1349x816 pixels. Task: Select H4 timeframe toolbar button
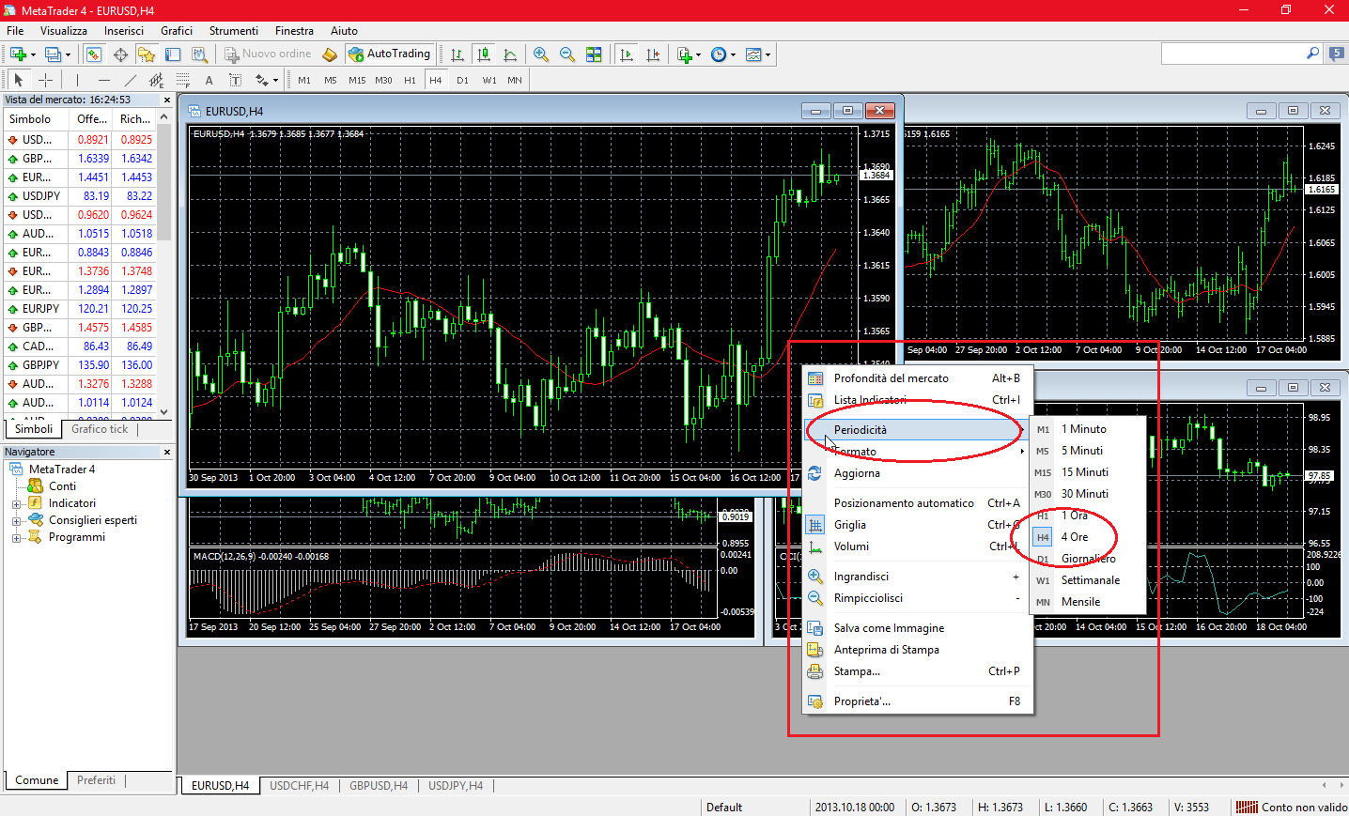436,80
